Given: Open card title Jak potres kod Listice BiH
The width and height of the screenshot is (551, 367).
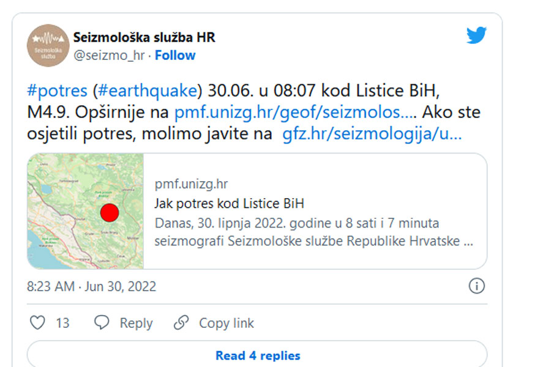Looking at the screenshot, I should [229, 204].
